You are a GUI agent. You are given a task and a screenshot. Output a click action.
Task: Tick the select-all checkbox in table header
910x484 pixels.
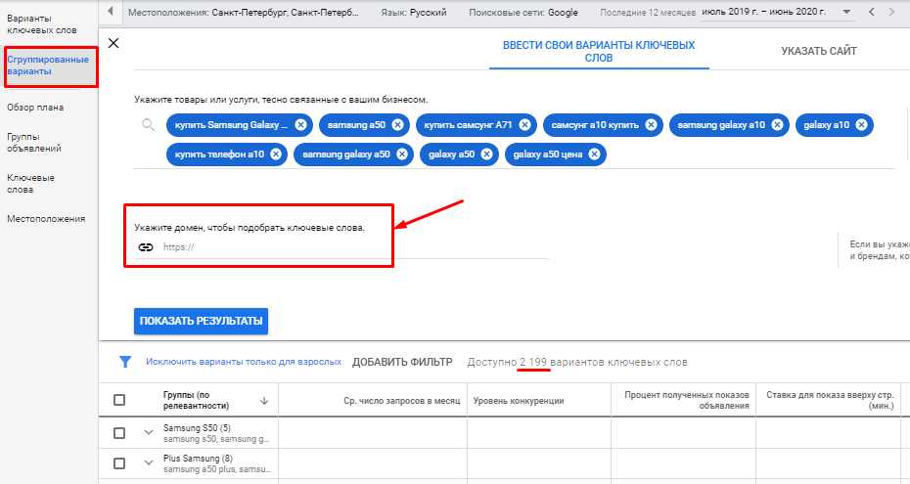pos(119,400)
